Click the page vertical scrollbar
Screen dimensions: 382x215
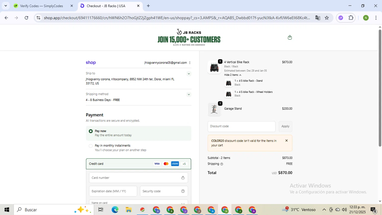coord(380,88)
